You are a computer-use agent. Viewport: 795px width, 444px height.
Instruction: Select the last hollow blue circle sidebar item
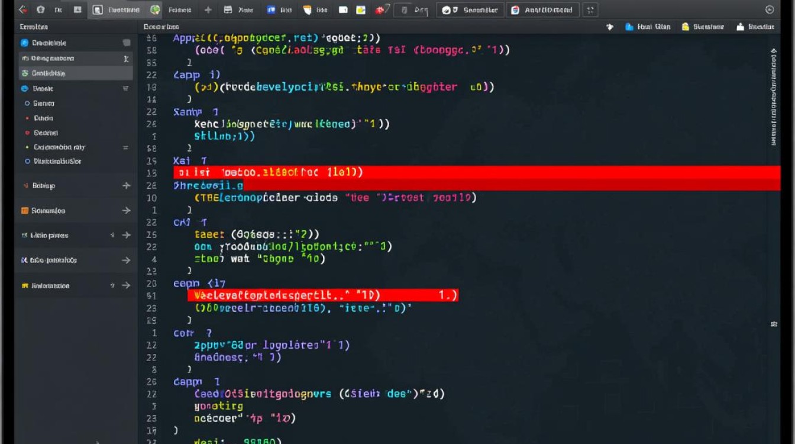tap(27, 161)
